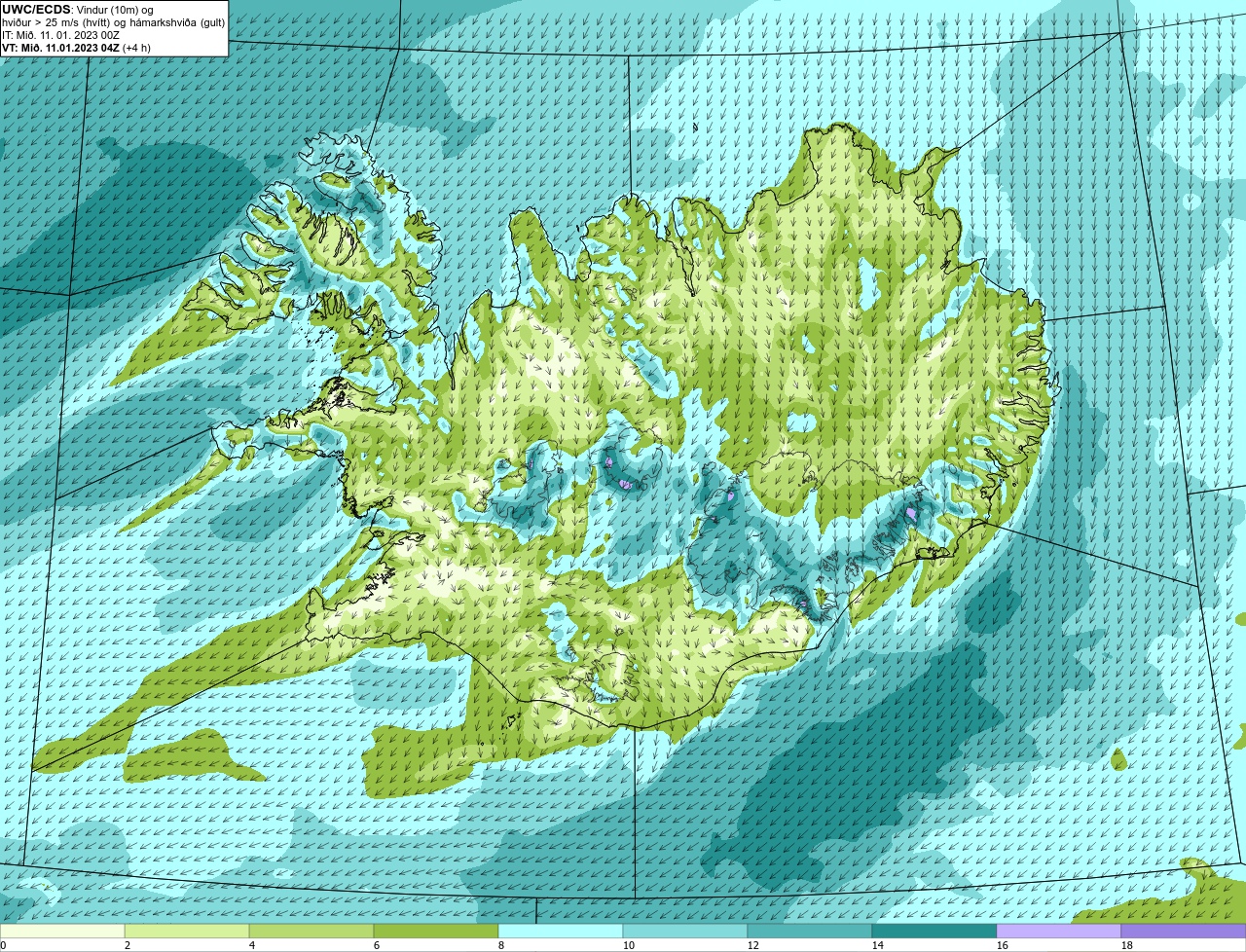
Task: Click the light yellow-green 2–4 m/s legend swatch
Action: click(187, 932)
